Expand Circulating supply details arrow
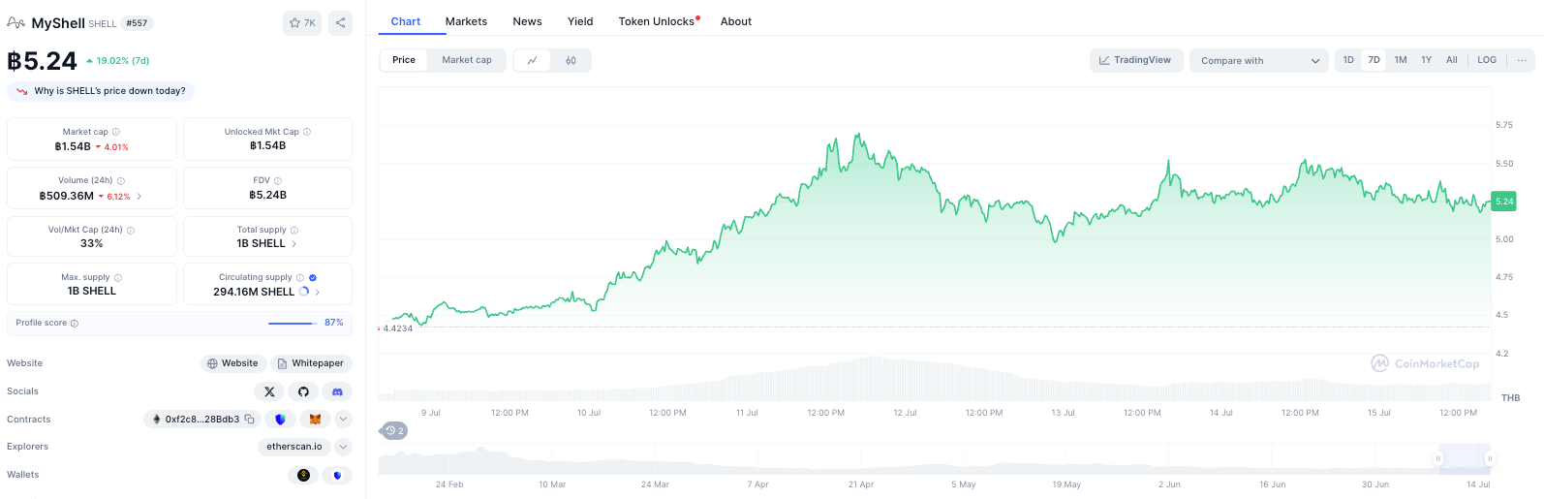1544x499 pixels. pos(318,292)
